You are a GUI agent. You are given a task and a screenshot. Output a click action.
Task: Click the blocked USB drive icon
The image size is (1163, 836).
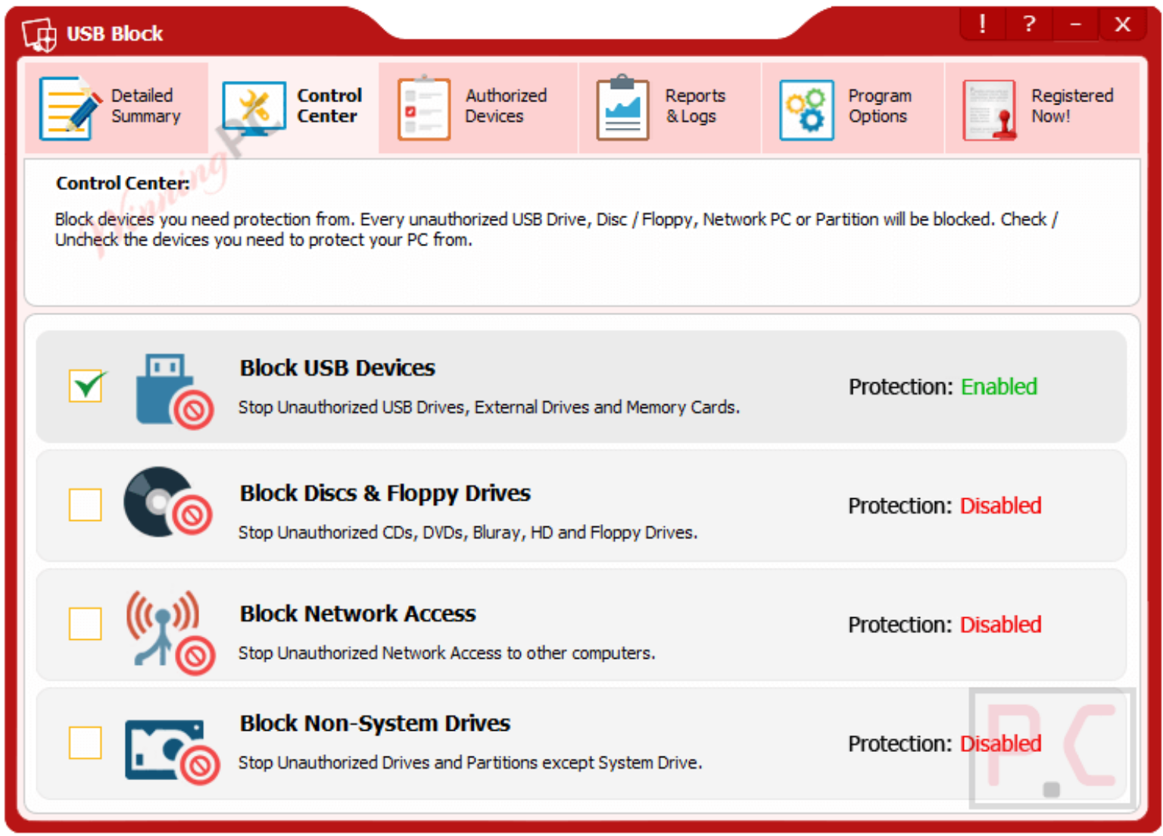173,391
